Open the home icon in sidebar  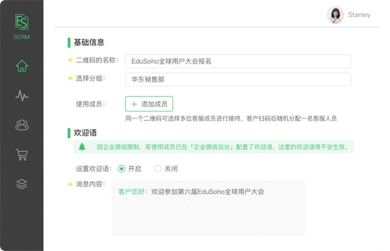pyautogui.click(x=22, y=66)
